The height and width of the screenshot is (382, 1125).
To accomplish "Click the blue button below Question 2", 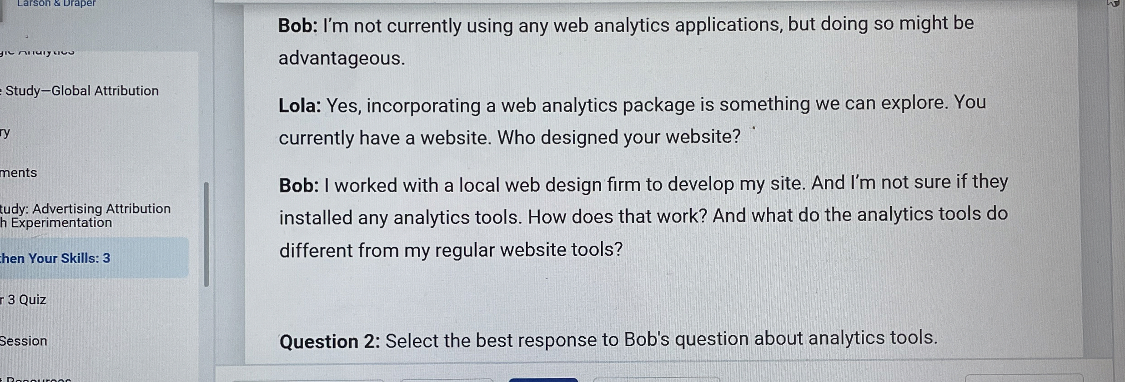I will 543,380.
